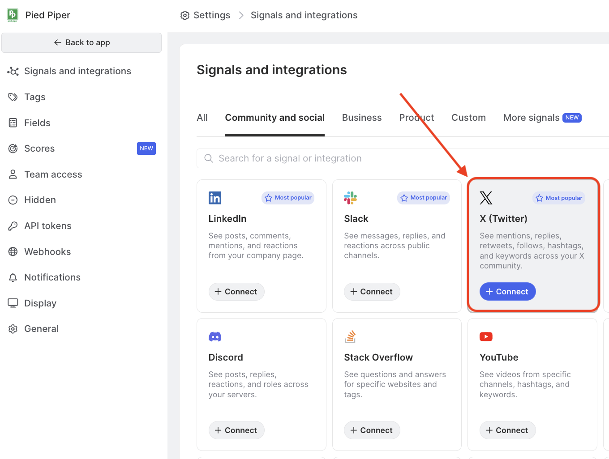
Task: Focus the signal or integration search field
Action: tap(403, 158)
